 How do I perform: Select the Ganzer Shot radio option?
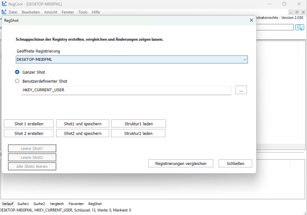pos(17,72)
